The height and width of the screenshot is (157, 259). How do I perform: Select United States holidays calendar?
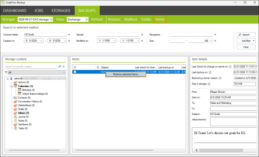tap(35, 94)
